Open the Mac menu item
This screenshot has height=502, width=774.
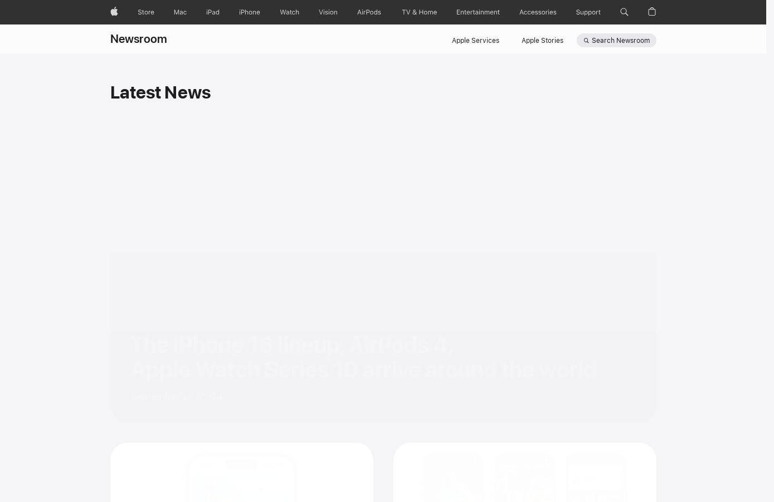coord(180,12)
